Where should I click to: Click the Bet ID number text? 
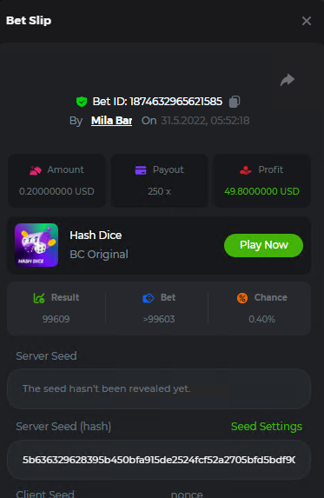[176, 102]
